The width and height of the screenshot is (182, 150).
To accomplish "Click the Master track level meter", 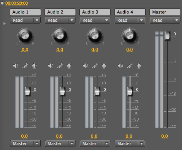I will coord(159,80).
